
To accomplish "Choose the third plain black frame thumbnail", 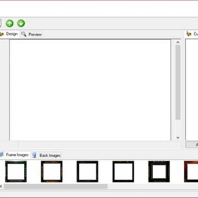I will (87, 172).
